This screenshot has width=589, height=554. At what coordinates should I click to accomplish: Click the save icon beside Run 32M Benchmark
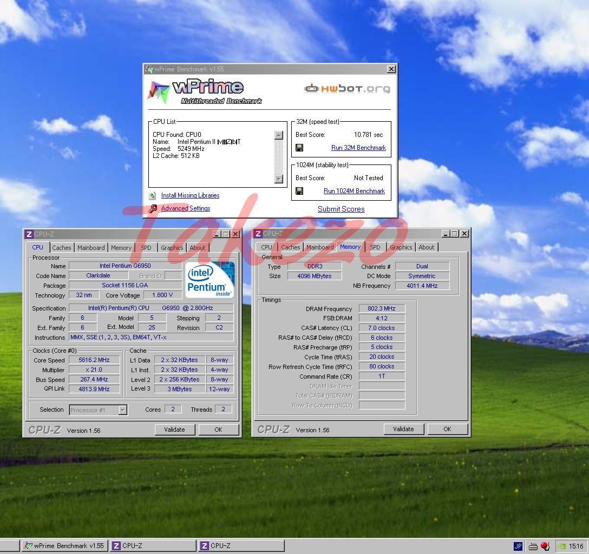[x=299, y=148]
